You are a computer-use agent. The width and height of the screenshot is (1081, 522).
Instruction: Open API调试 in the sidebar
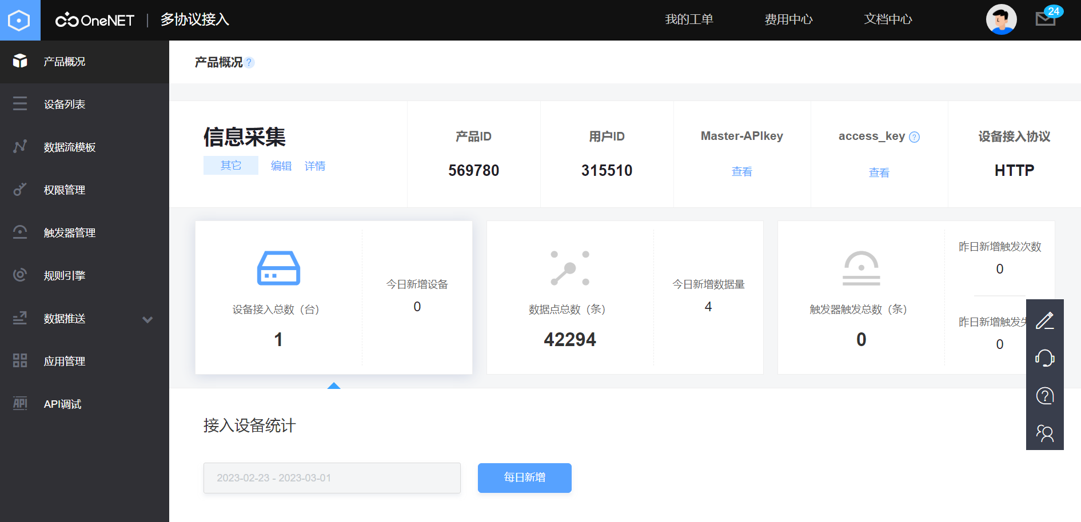pyautogui.click(x=85, y=404)
